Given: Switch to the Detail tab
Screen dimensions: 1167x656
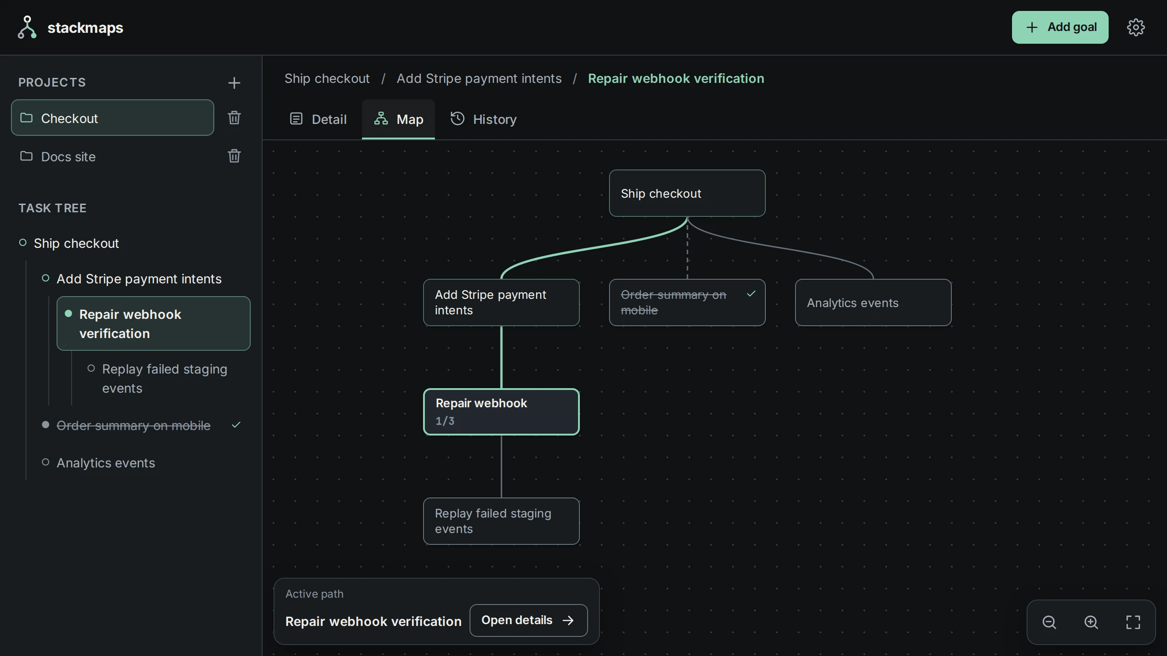Looking at the screenshot, I should pyautogui.click(x=318, y=119).
